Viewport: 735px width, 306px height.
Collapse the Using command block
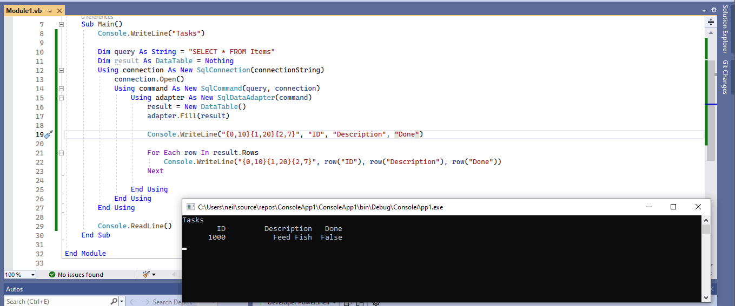click(61, 89)
